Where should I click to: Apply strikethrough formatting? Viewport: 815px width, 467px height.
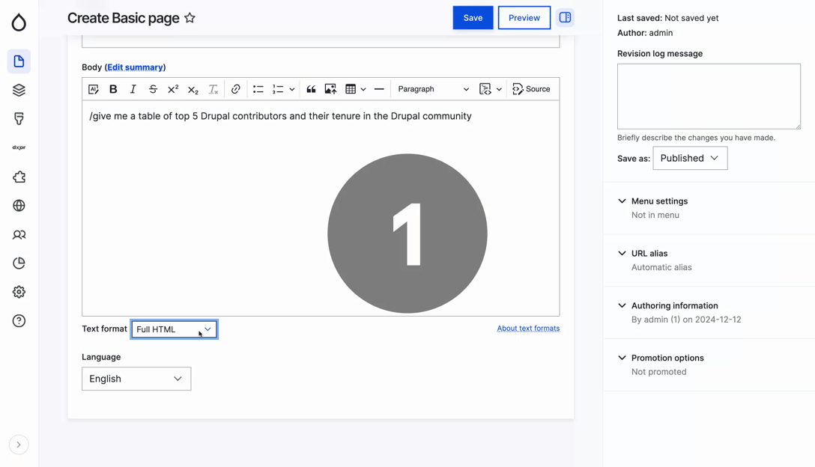coord(153,89)
